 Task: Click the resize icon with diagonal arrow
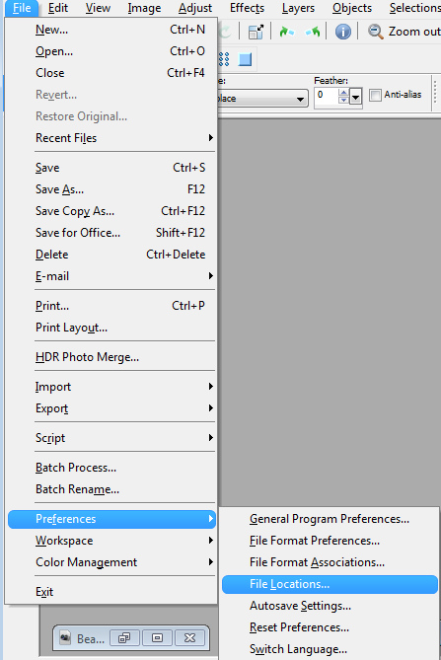(256, 32)
